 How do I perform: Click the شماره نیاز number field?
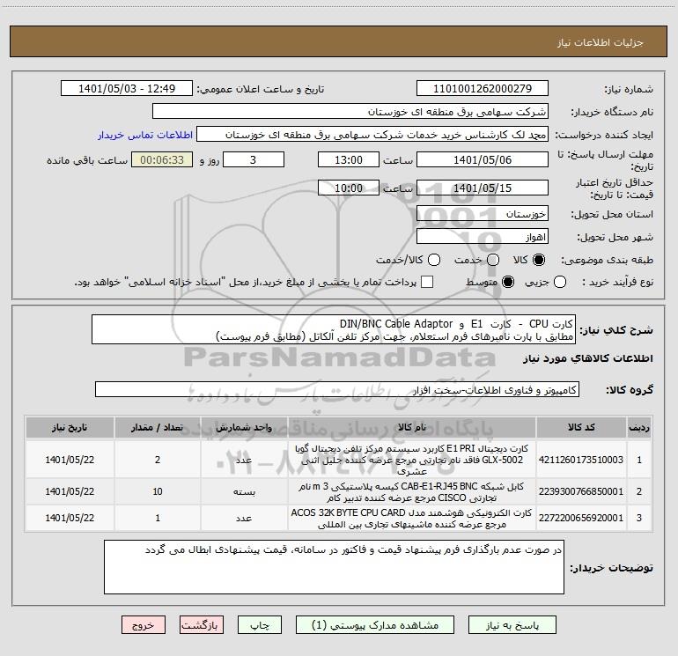tap(483, 89)
